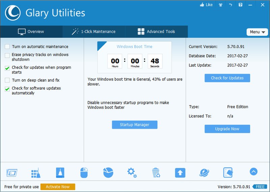Screen dimensions: 270x192
Task: Launch the File Shredder document eraser icon
Action: pyautogui.click(x=228, y=172)
